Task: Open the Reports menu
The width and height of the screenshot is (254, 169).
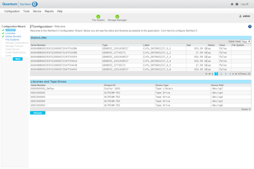Action: 49,12
